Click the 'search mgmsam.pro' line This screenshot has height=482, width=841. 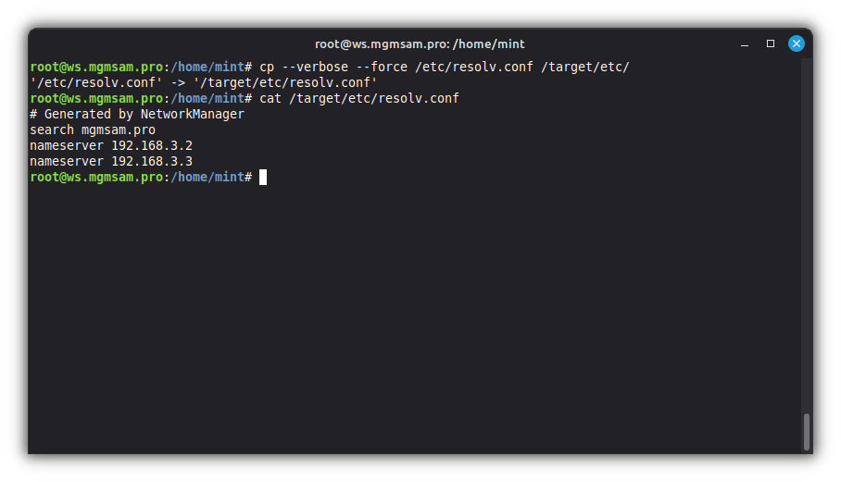[x=93, y=130]
